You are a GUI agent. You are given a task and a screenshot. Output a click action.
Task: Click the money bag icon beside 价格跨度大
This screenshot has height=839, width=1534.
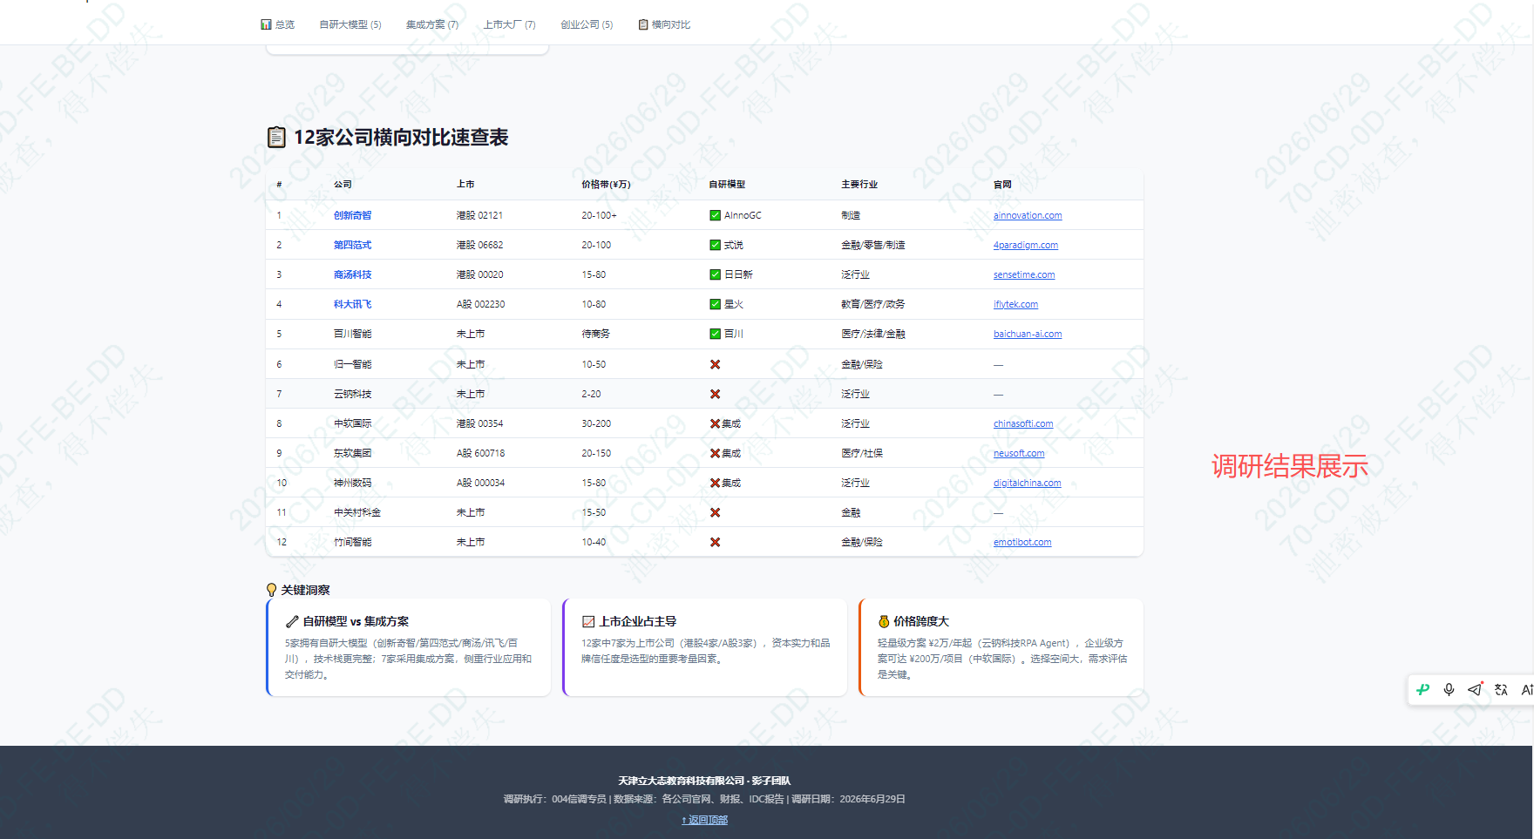[884, 621]
